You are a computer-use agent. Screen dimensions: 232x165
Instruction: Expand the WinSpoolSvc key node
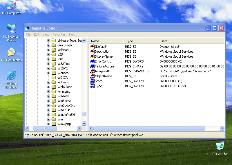click(48, 105)
